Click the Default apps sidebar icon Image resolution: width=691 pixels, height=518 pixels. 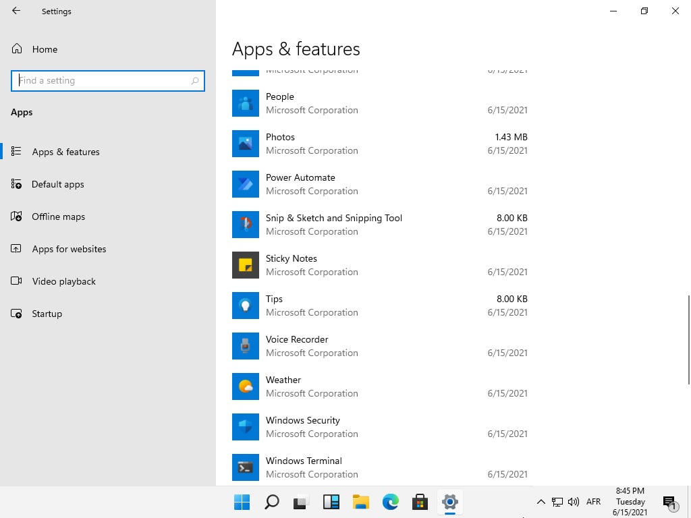(x=16, y=183)
